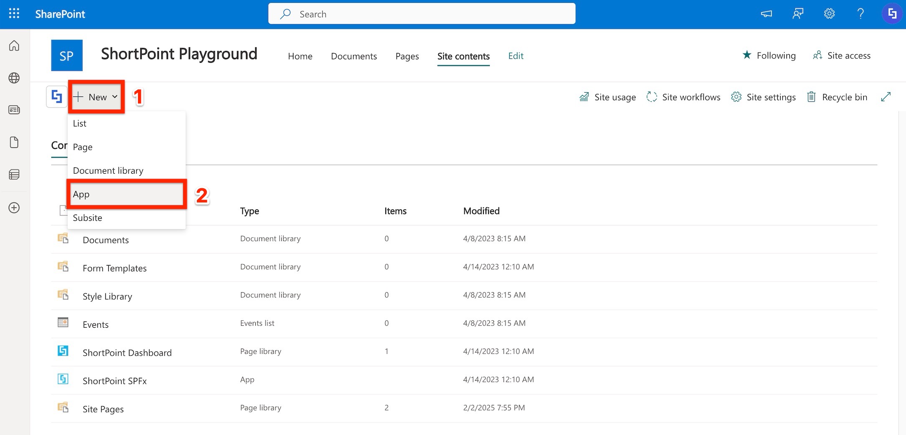This screenshot has height=435, width=906.
Task: Click the Events list calendar icon
Action: [63, 322]
